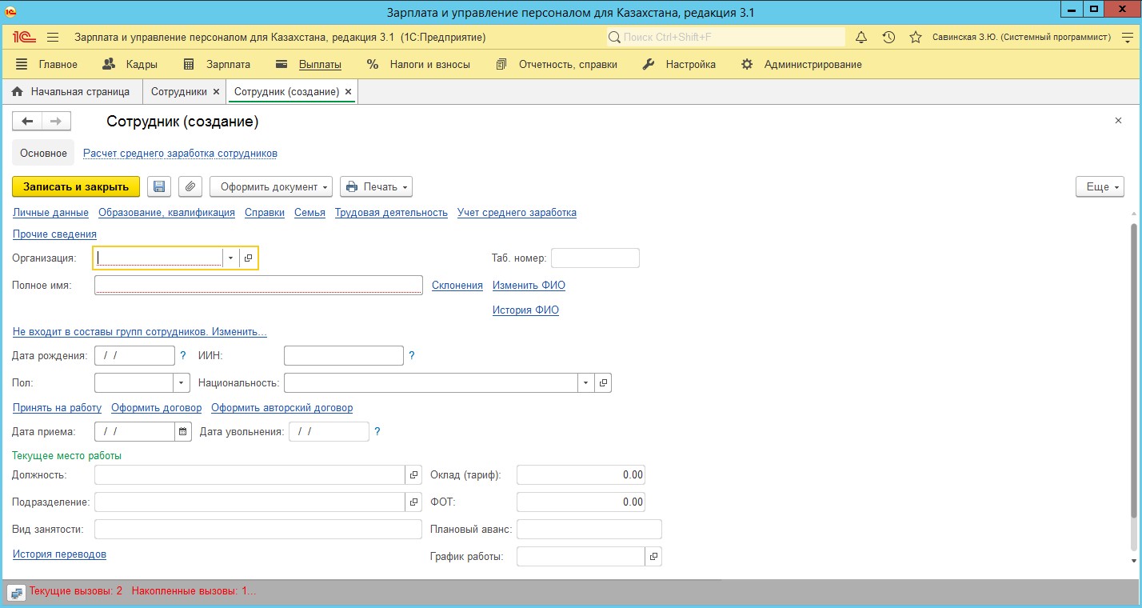Image resolution: width=1142 pixels, height=608 pixels.
Task: Navigate back with left arrow button
Action: (27, 121)
